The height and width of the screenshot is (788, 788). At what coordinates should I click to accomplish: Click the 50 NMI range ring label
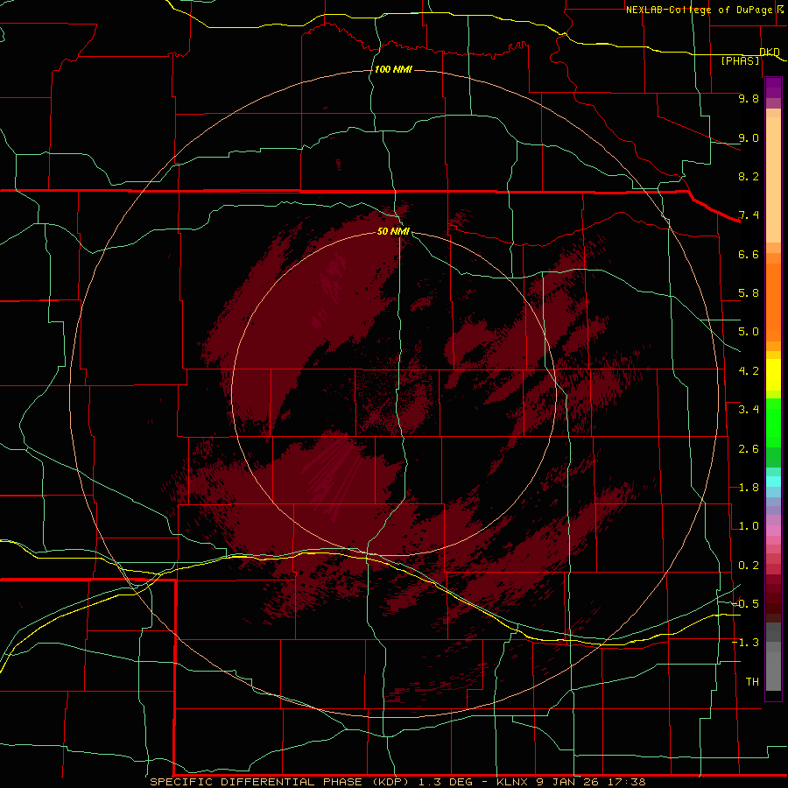pos(393,231)
